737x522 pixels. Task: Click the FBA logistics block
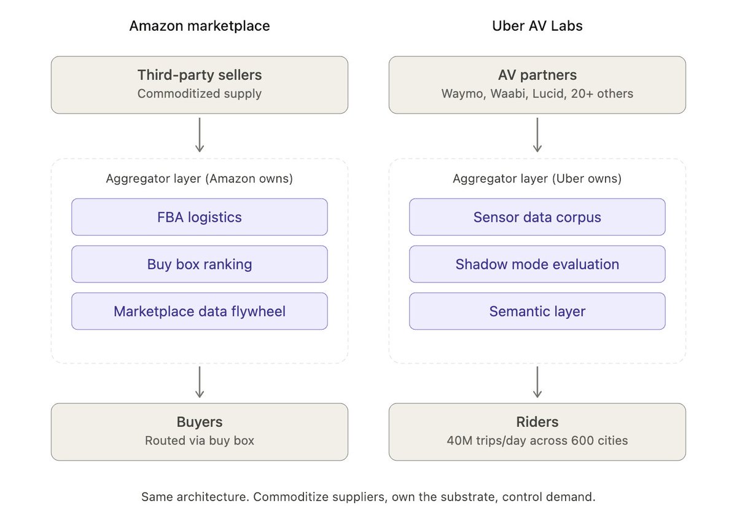pos(200,217)
